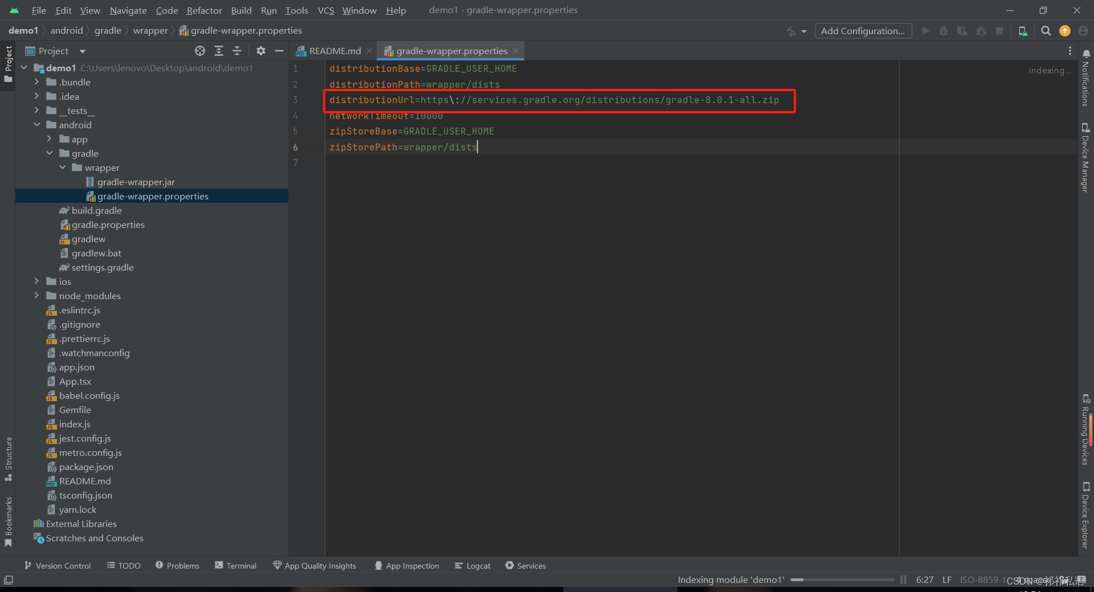Open the Problems tool window
The width and height of the screenshot is (1094, 592).
(177, 566)
